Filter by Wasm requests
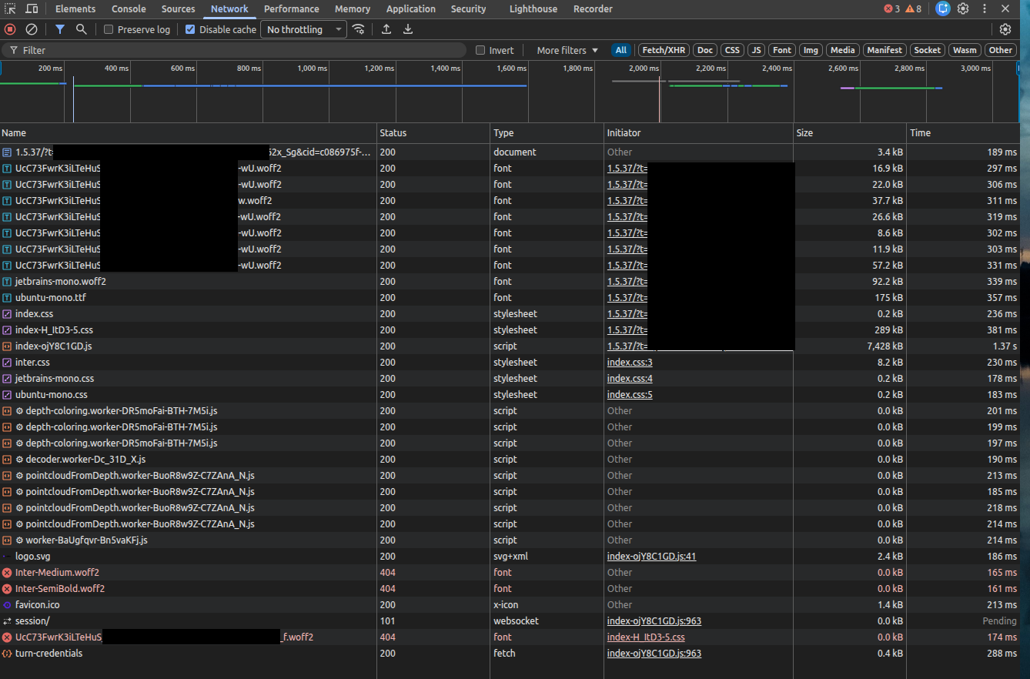Image resolution: width=1030 pixels, height=679 pixels. tap(965, 50)
